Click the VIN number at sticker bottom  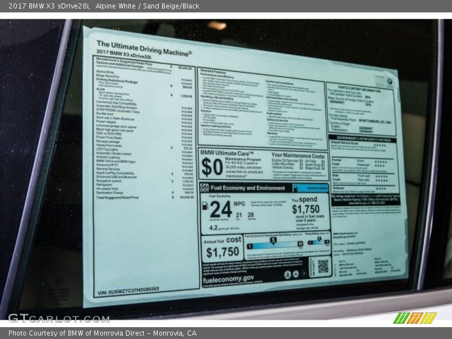(128, 290)
